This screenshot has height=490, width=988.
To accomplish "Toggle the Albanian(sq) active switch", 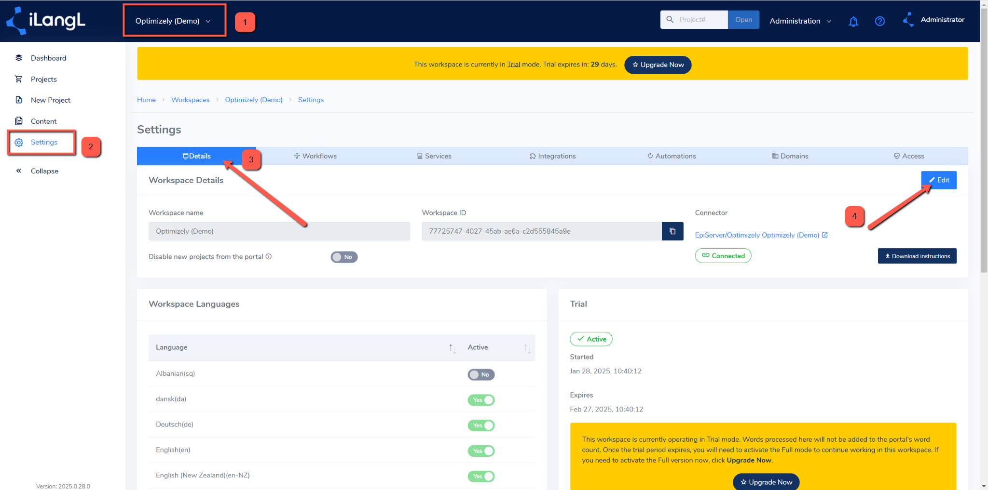I will [481, 374].
